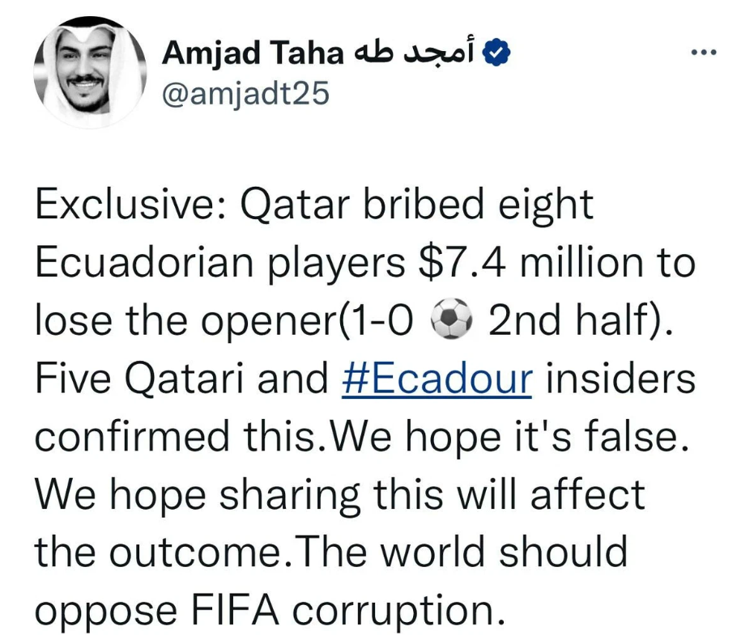Image resolution: width=754 pixels, height=635 pixels.
Task: Click the @amjadt25 handle
Action: [x=245, y=94]
